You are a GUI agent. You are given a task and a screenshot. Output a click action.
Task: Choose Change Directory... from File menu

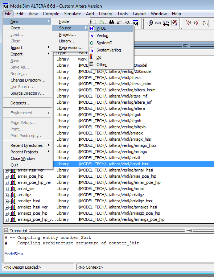27,80
